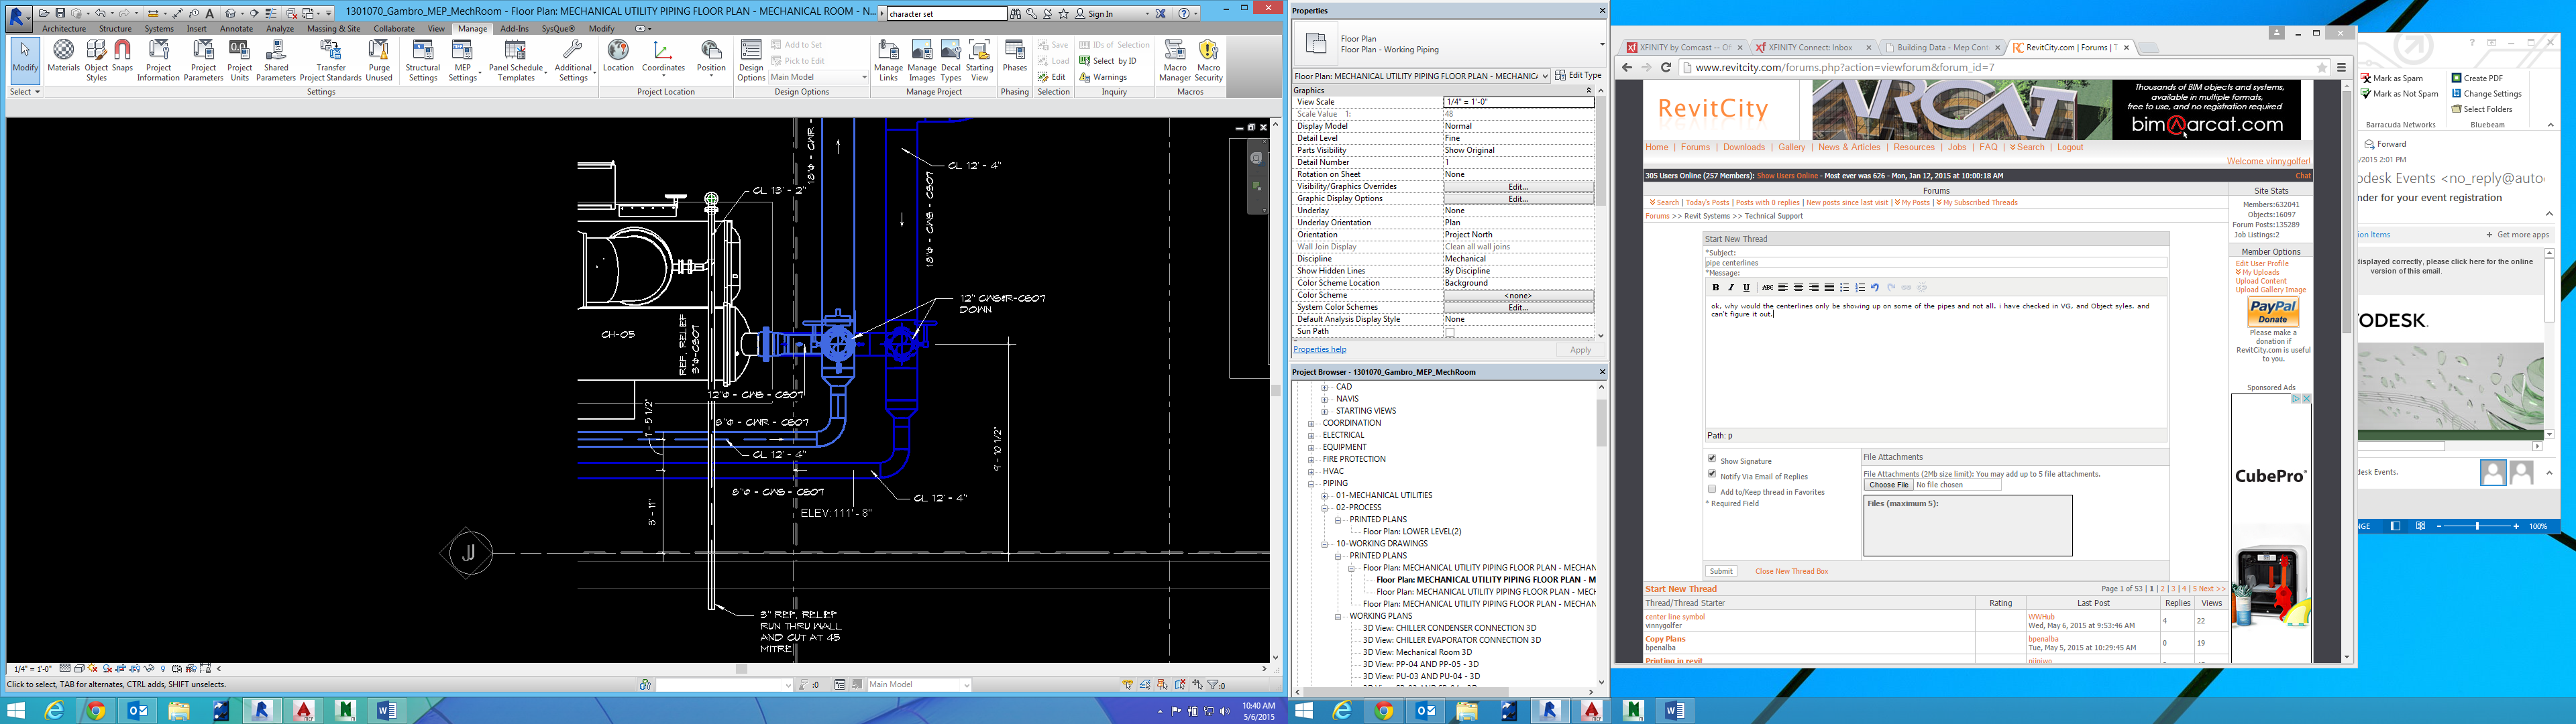The width and height of the screenshot is (2576, 724).
Task: Click the Properties help link
Action: 1319,350
